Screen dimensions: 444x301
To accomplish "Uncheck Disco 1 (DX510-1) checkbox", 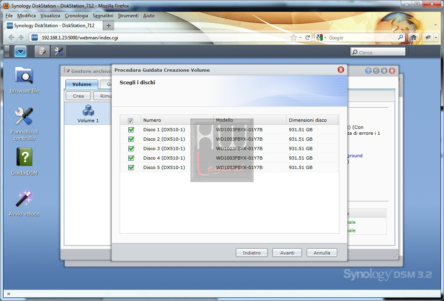I will (x=131, y=130).
